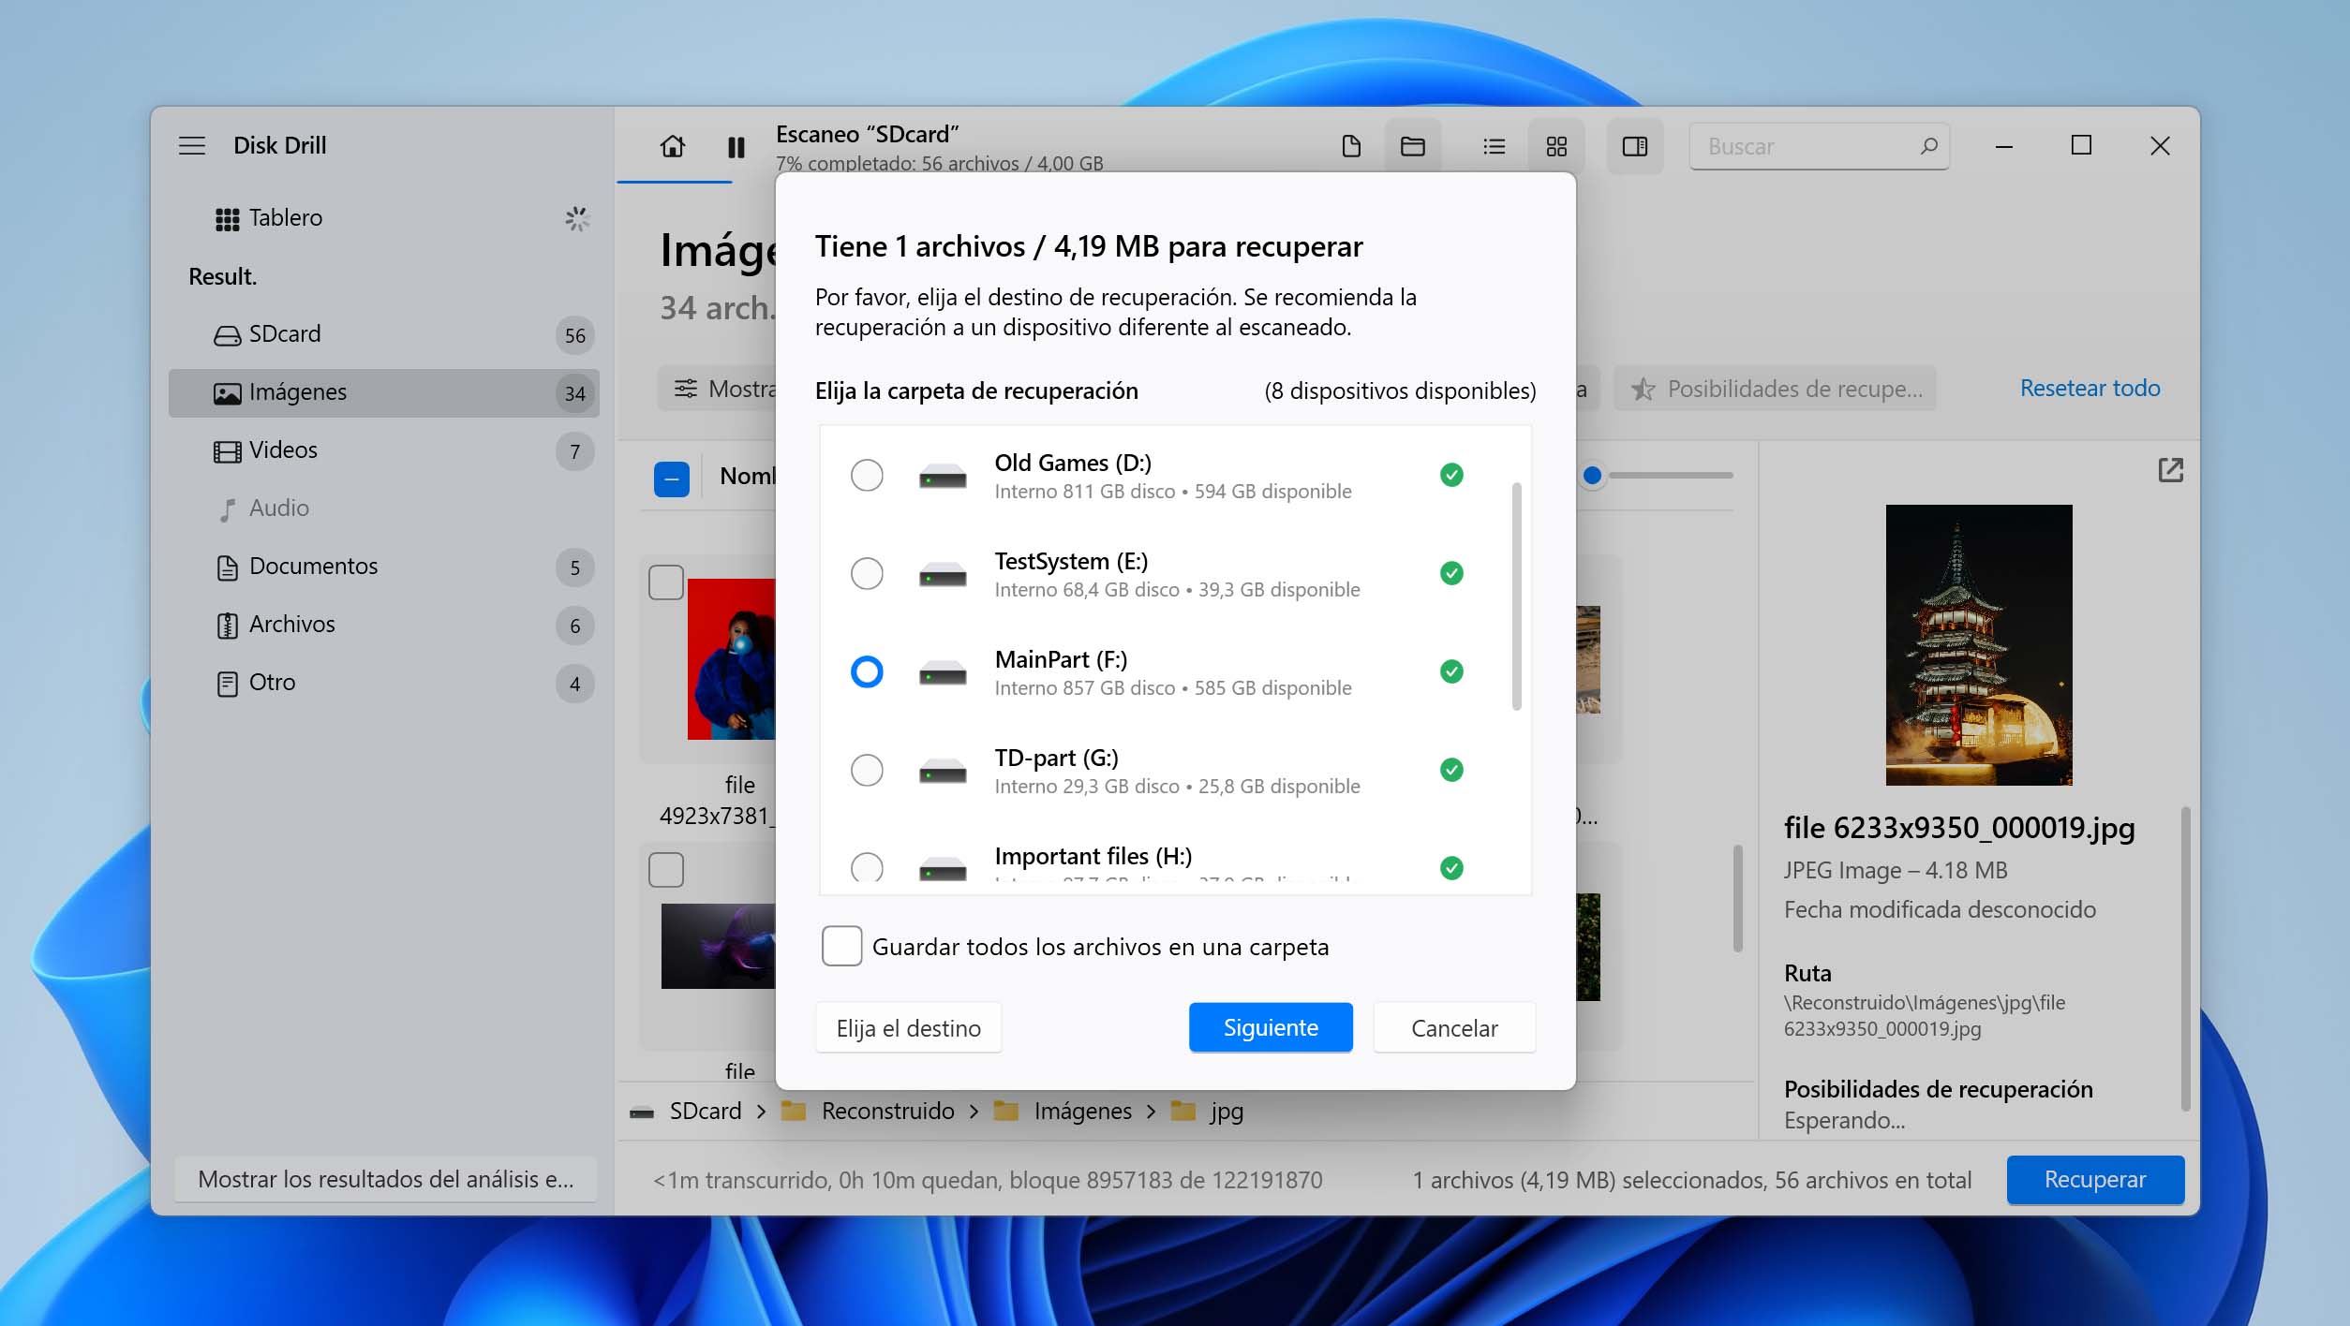Adjust the thumbnail size slider handle
The height and width of the screenshot is (1326, 2350).
pos(1592,476)
